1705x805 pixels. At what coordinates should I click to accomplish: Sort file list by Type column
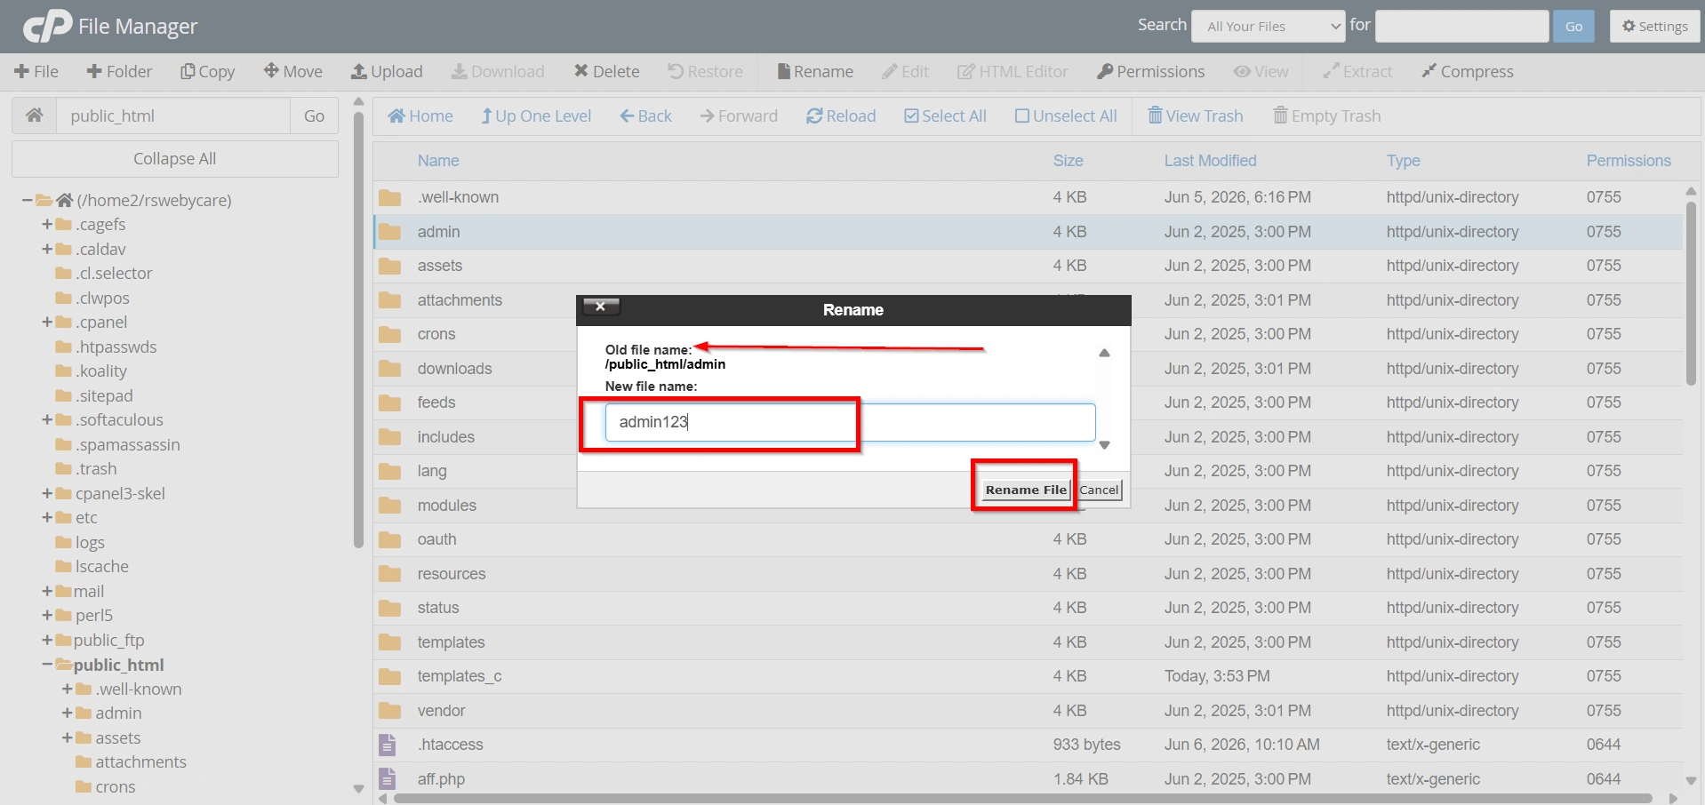tap(1403, 161)
